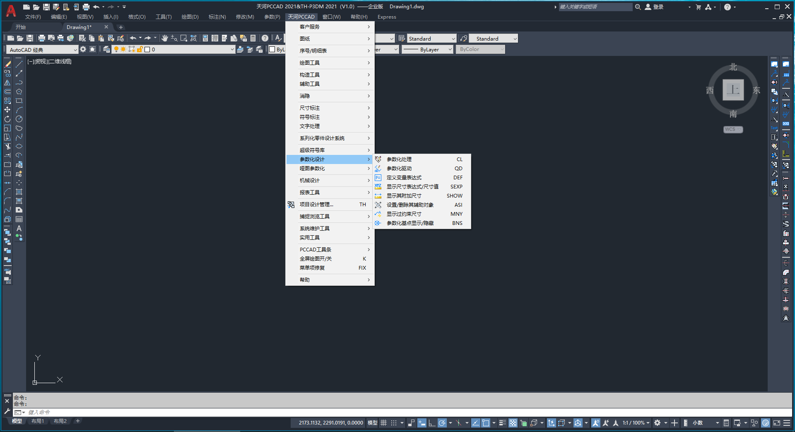Click the 模型 model space status button
This screenshot has height=432, width=795.
point(372,423)
